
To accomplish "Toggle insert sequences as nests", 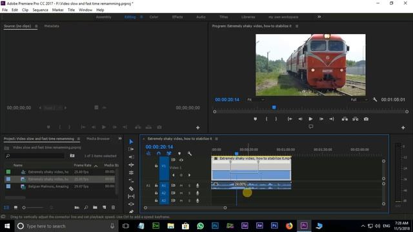I will coord(148,153).
